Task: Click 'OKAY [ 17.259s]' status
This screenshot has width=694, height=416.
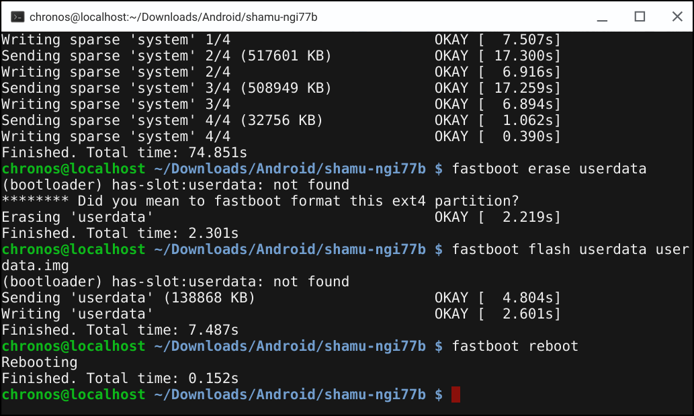Action: click(497, 88)
